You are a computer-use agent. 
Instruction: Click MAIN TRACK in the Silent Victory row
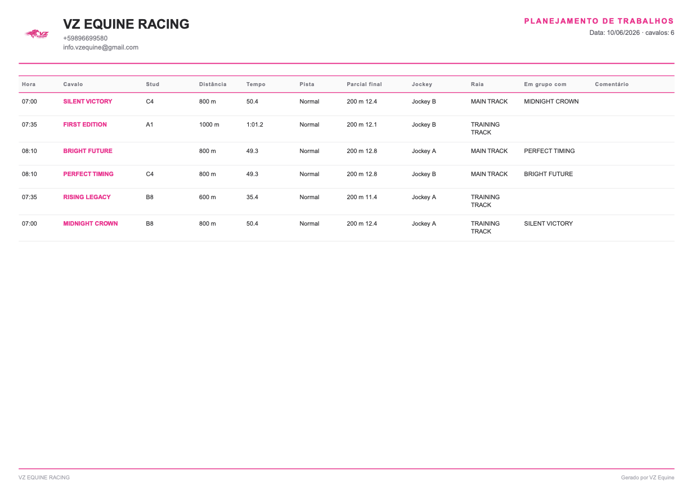click(x=490, y=101)
